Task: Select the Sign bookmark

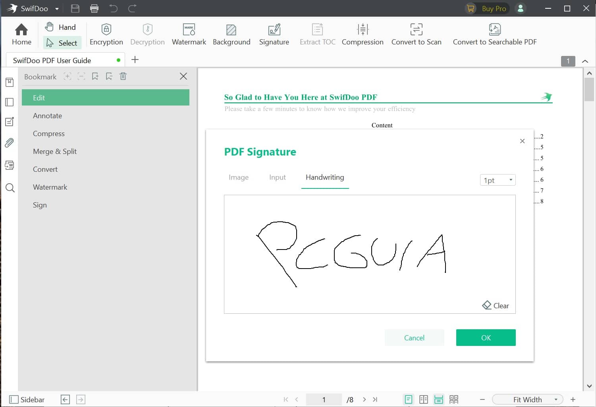Action: (106, 205)
